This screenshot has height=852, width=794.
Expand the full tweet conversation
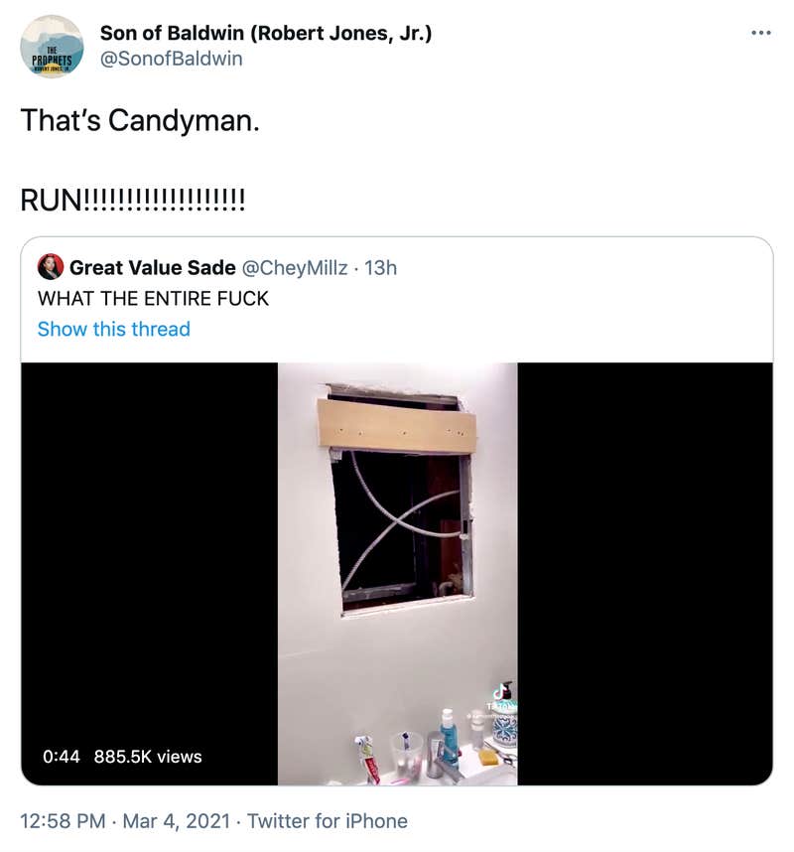coord(113,329)
